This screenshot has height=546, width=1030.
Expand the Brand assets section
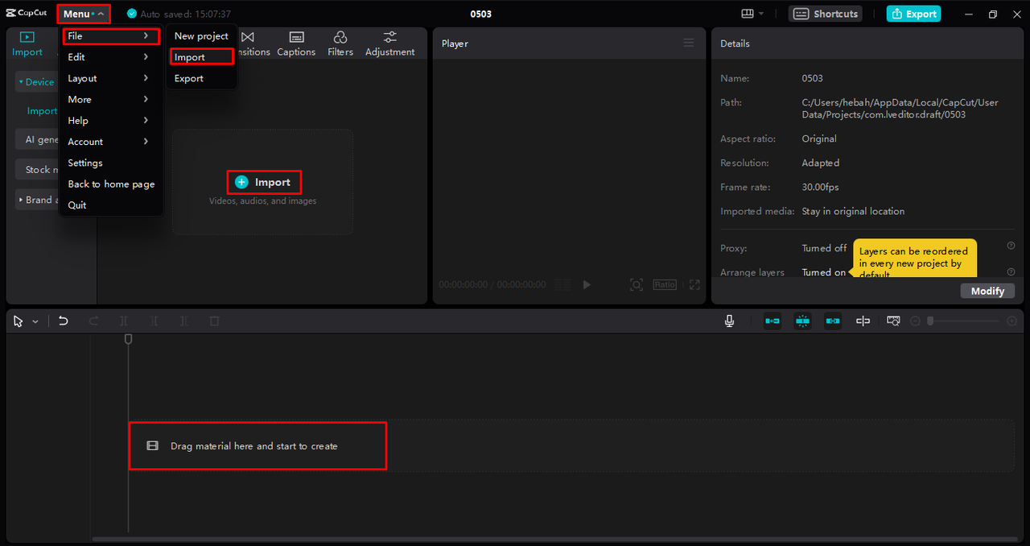pos(37,200)
